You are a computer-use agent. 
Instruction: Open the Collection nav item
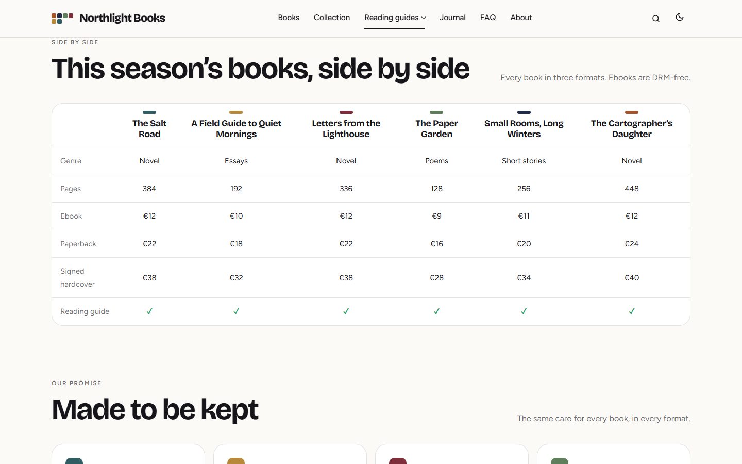pyautogui.click(x=332, y=18)
